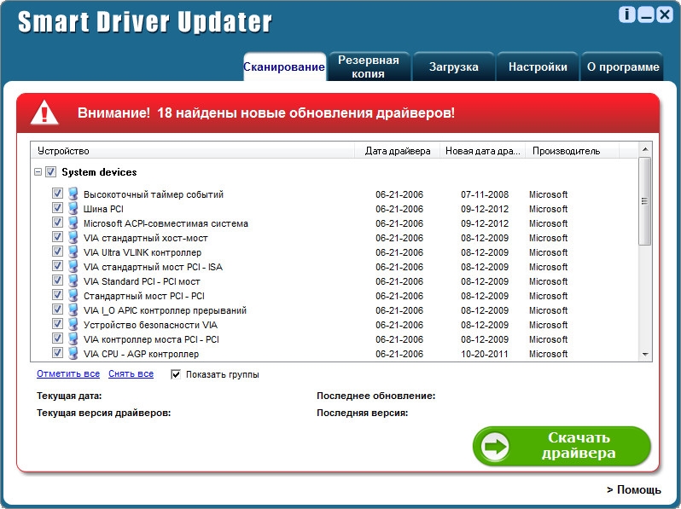This screenshot has height=509, width=681.
Task: Click device icon for VIA контроллер моста PCI - PCI
Action: [x=73, y=338]
